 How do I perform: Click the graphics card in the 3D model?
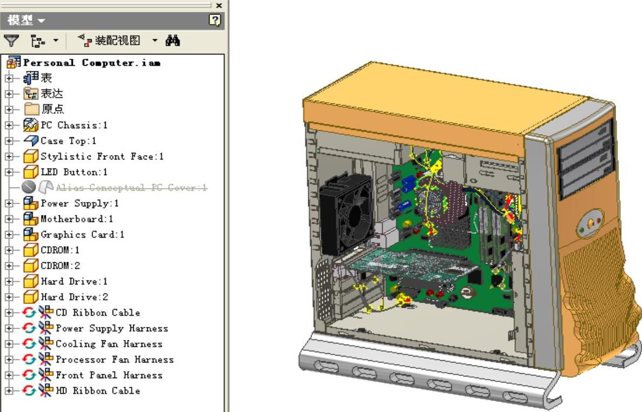pos(411,265)
